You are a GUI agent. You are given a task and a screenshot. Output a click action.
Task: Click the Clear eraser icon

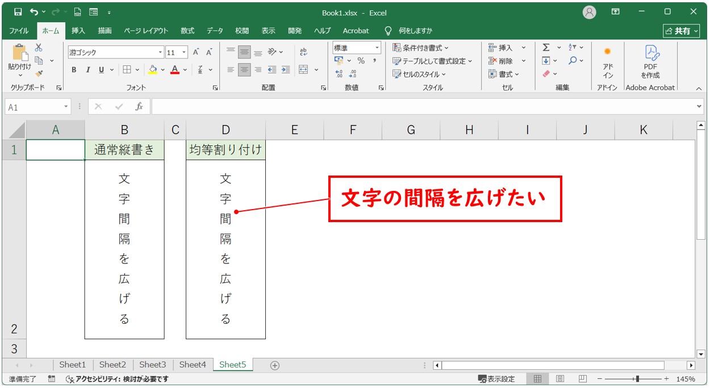[x=546, y=74]
